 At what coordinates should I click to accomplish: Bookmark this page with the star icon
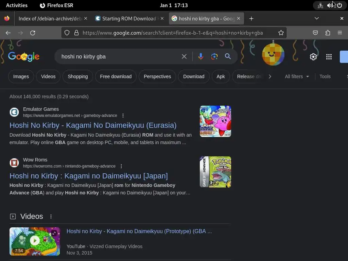pos(281,33)
